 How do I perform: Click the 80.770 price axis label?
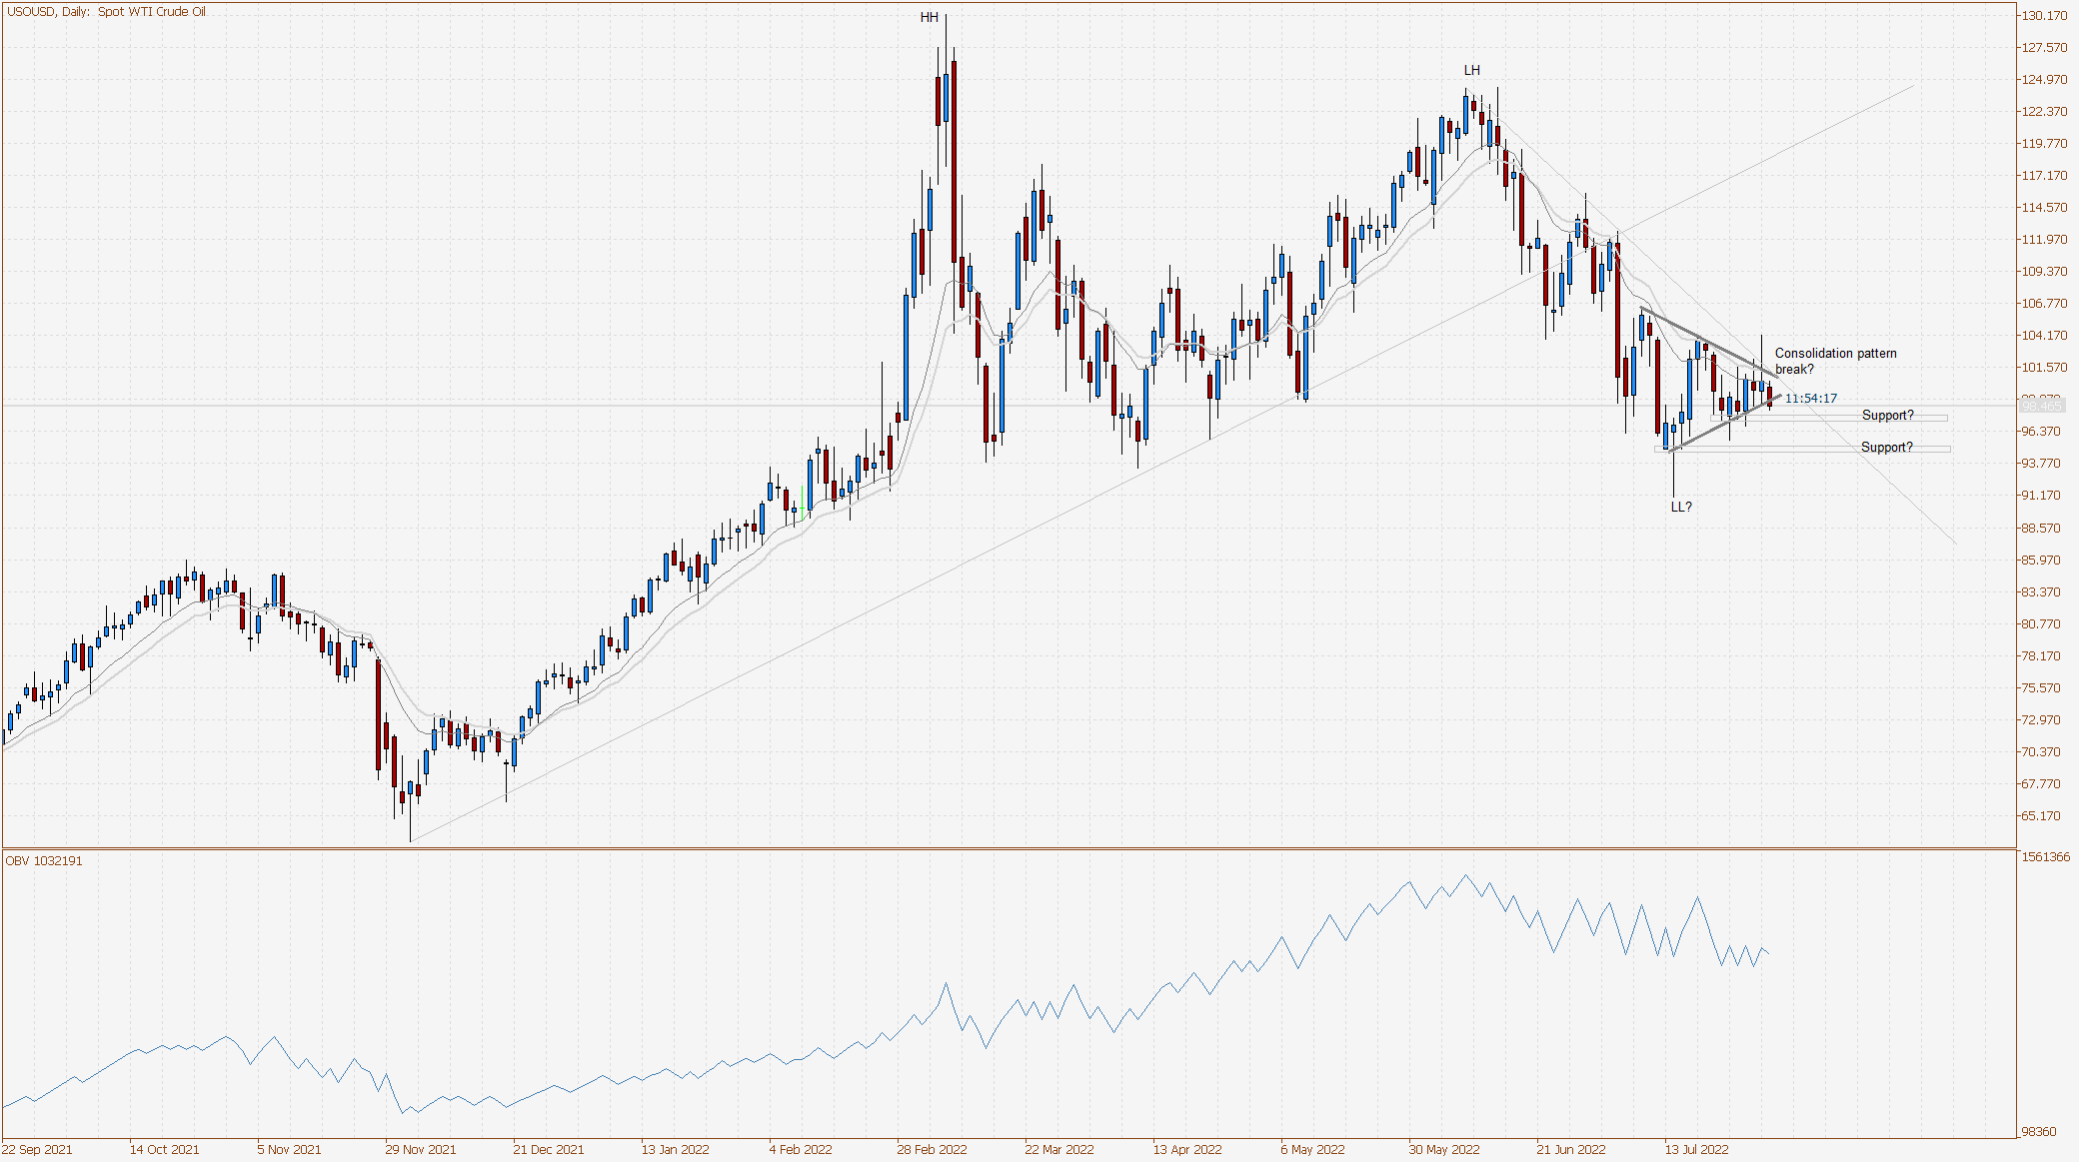point(2041,623)
